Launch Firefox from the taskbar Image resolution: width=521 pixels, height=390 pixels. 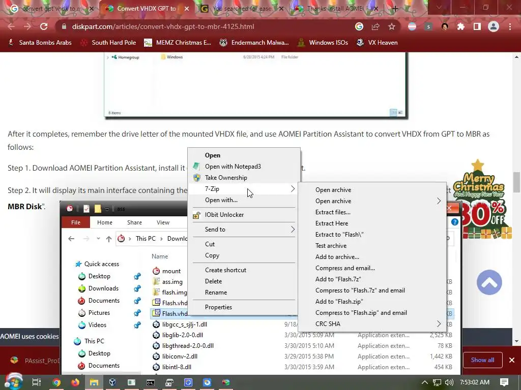click(75, 382)
